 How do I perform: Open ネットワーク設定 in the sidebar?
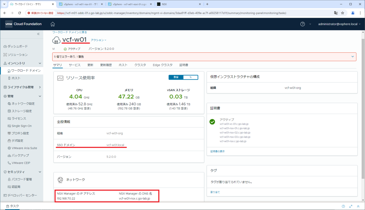(23, 104)
